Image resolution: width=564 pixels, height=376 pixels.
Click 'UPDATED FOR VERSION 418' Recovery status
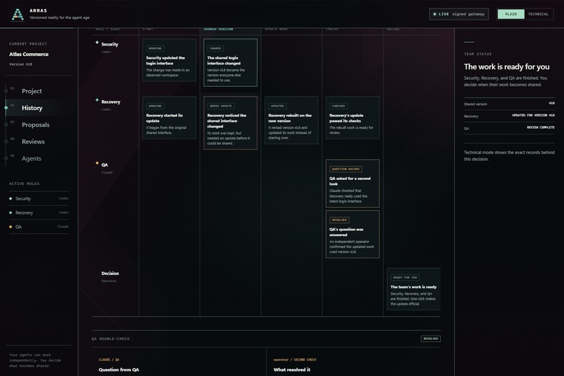[533, 116]
